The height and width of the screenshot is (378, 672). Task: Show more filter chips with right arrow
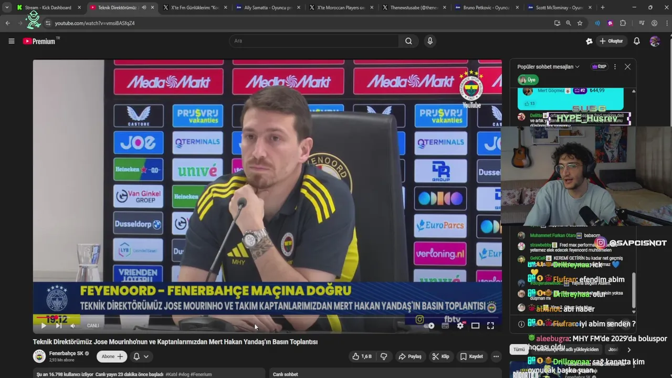(x=628, y=350)
